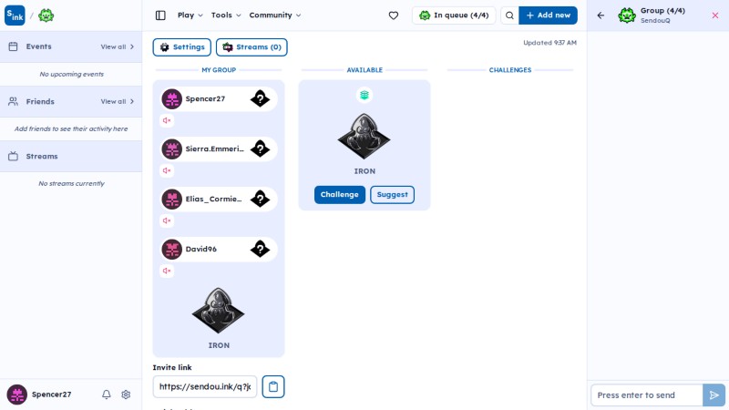Go back with chat panel arrow
The width and height of the screenshot is (729, 410).
tap(601, 15)
